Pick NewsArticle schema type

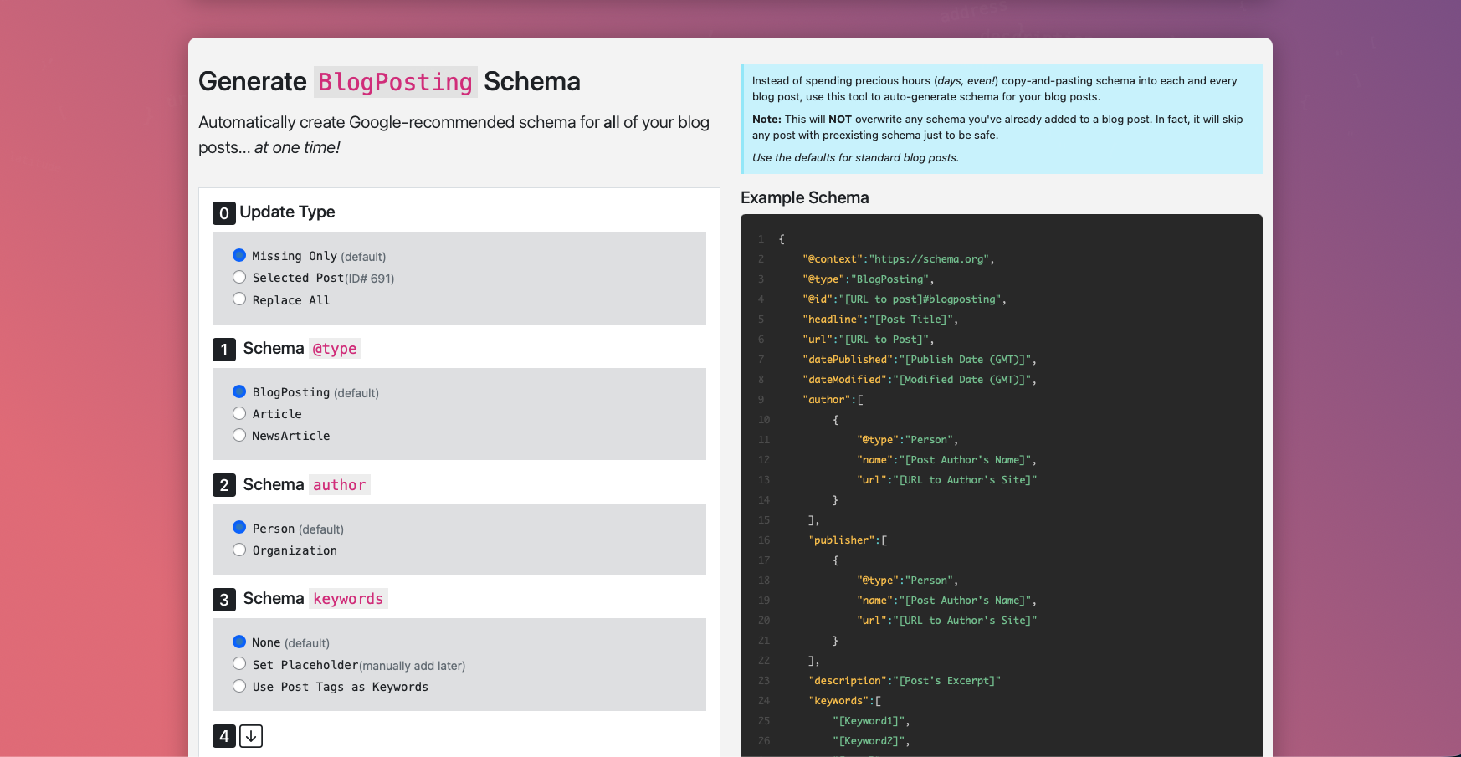click(239, 435)
